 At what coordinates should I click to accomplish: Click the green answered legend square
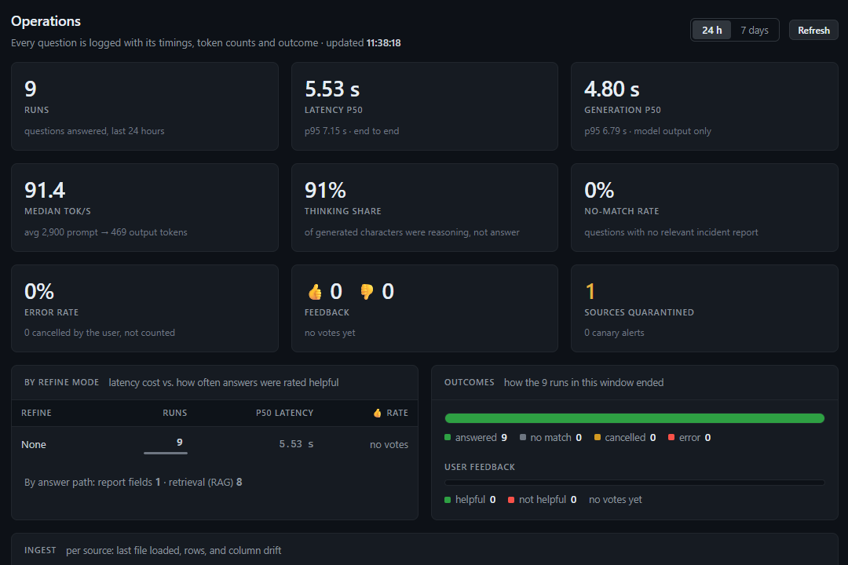click(448, 437)
